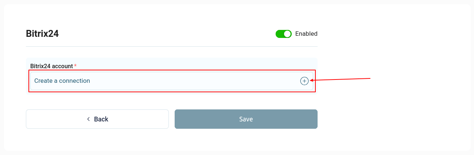Click the red required asterisk
Viewport: 474px width, 155px height.
pos(75,66)
